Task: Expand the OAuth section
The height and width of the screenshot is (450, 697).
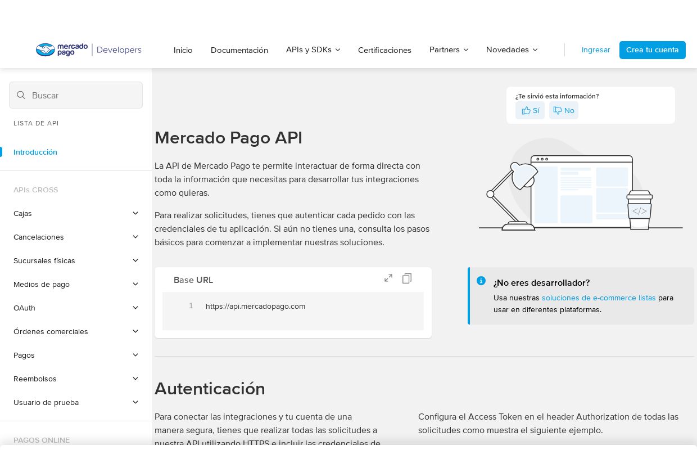Action: coord(76,308)
